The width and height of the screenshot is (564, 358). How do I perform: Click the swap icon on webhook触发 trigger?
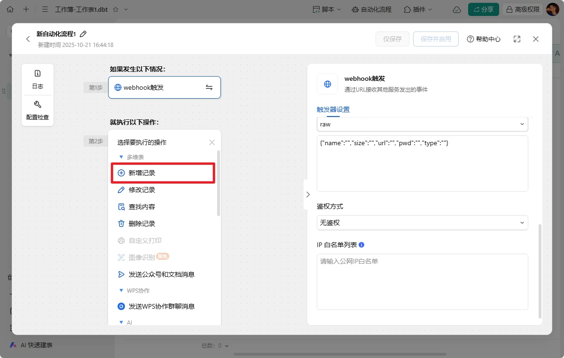pyautogui.click(x=209, y=87)
